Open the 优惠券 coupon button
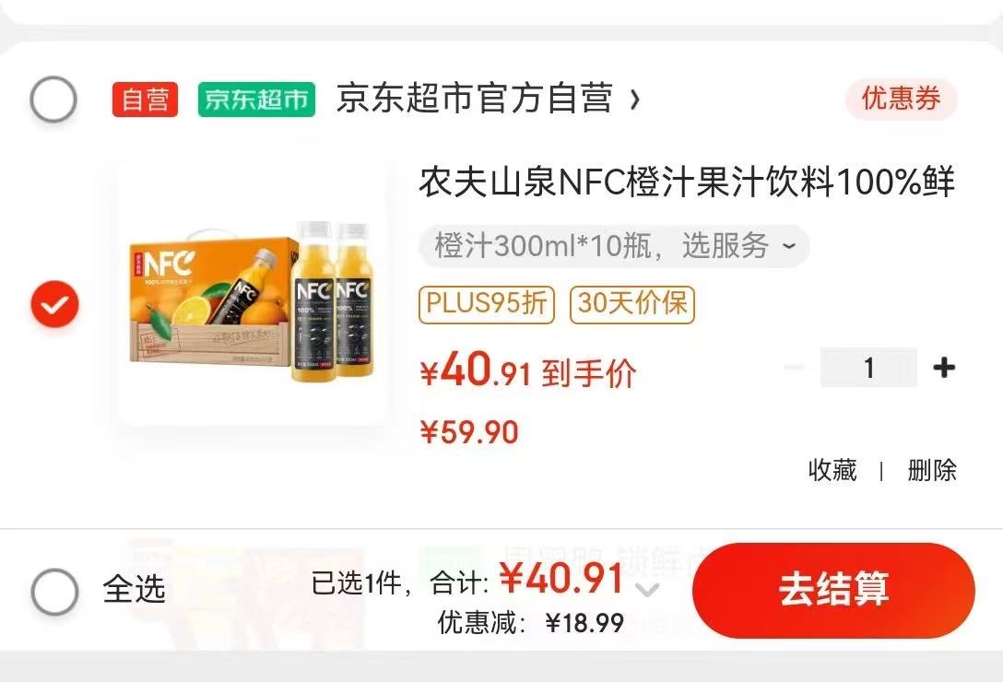This screenshot has height=682, width=1003. tap(902, 100)
